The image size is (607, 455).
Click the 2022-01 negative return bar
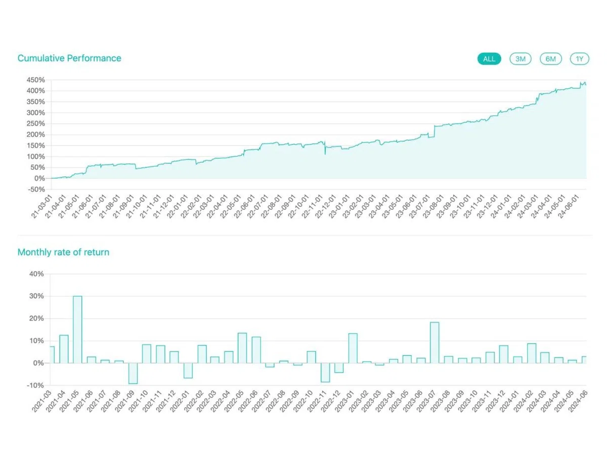click(188, 371)
